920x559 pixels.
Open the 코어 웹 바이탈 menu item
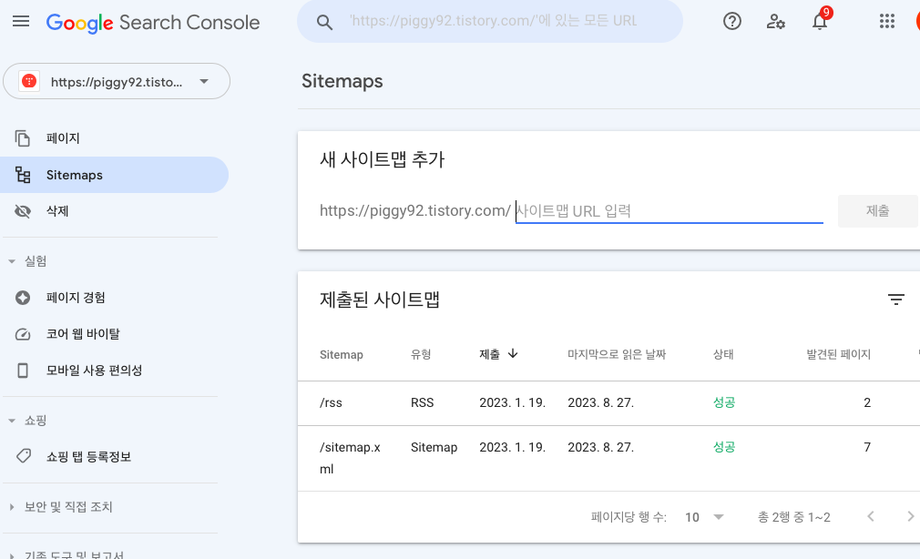pos(114,334)
